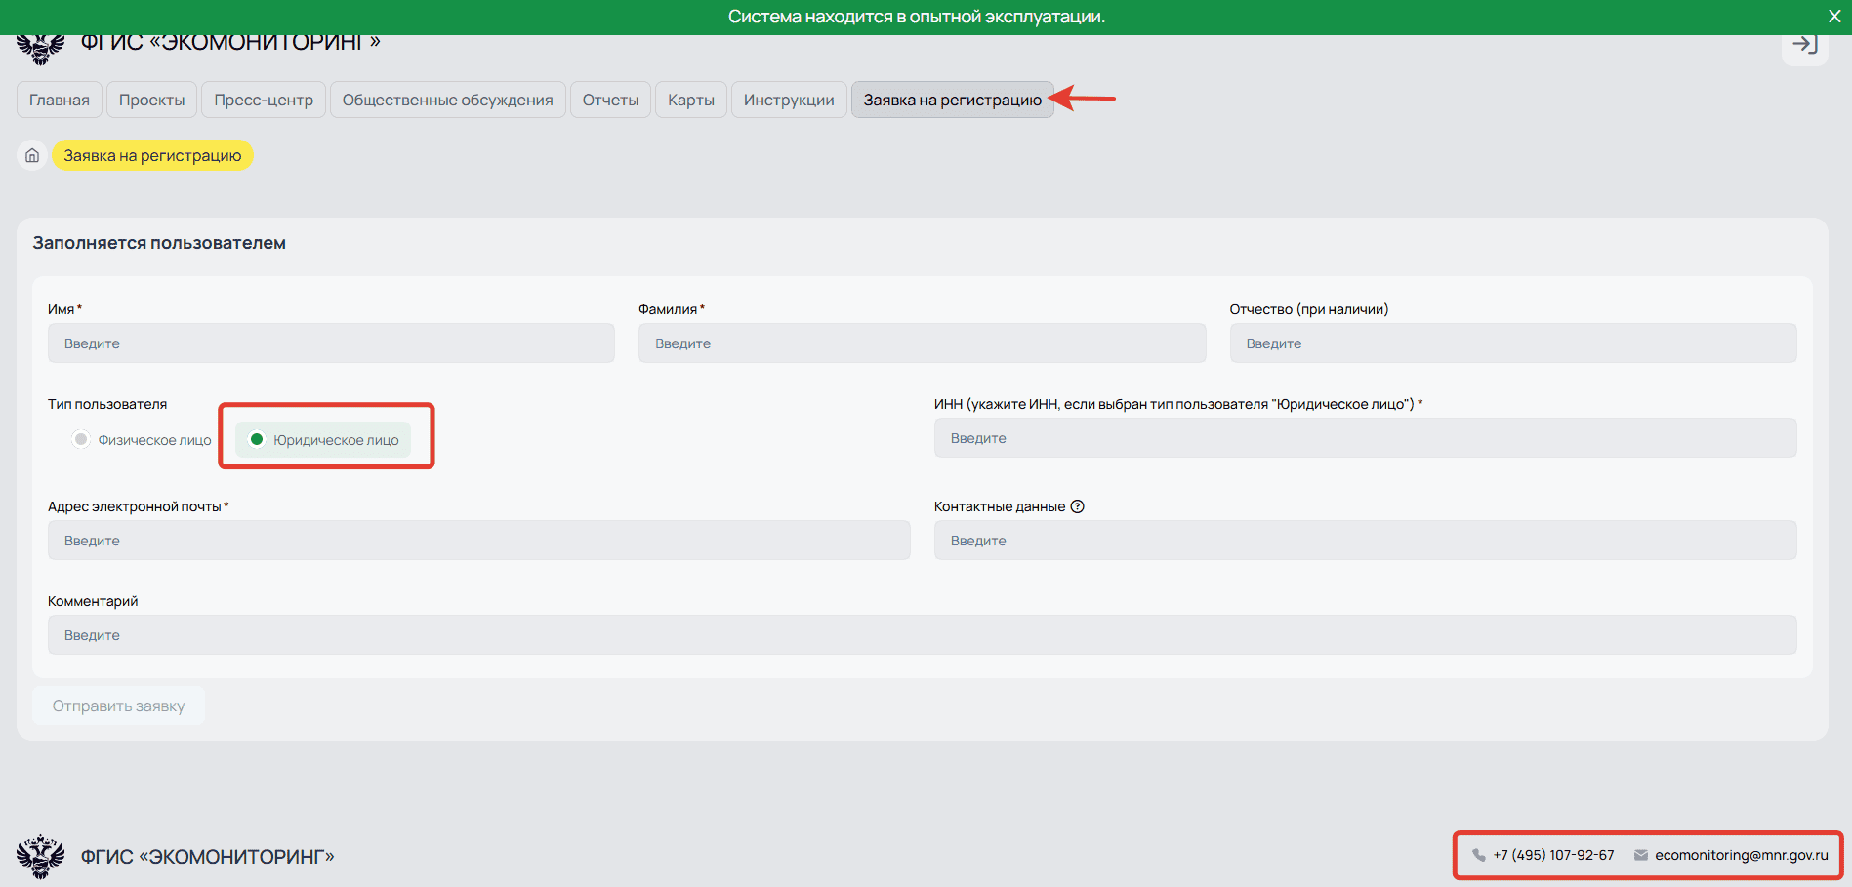Click into the ИНН input field
The width and height of the screenshot is (1852, 887).
point(1365,438)
